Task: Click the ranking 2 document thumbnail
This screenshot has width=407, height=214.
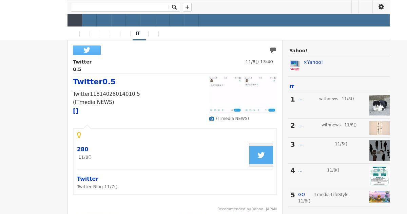Action: click(380, 128)
